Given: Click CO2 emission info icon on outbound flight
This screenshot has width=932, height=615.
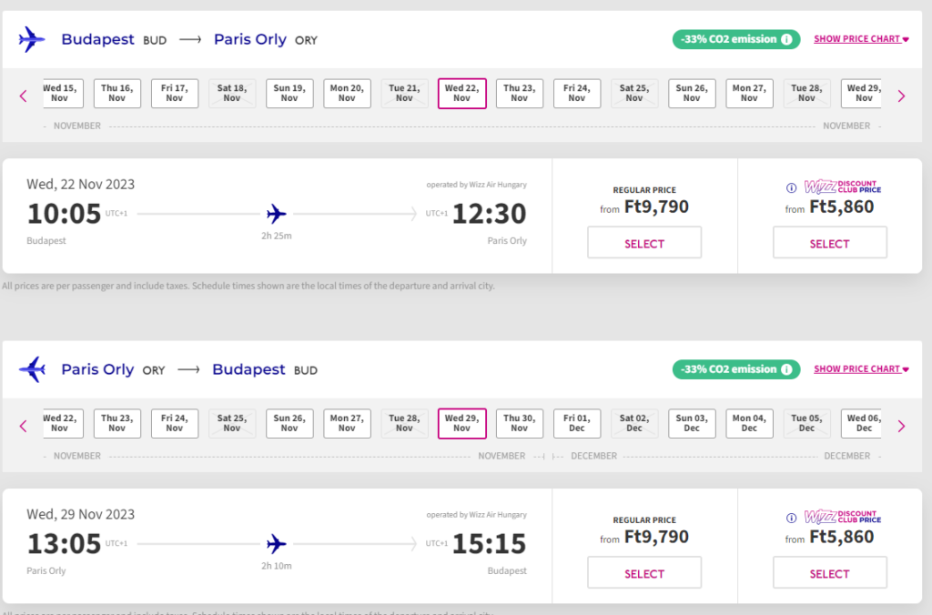Looking at the screenshot, I should tap(786, 39).
